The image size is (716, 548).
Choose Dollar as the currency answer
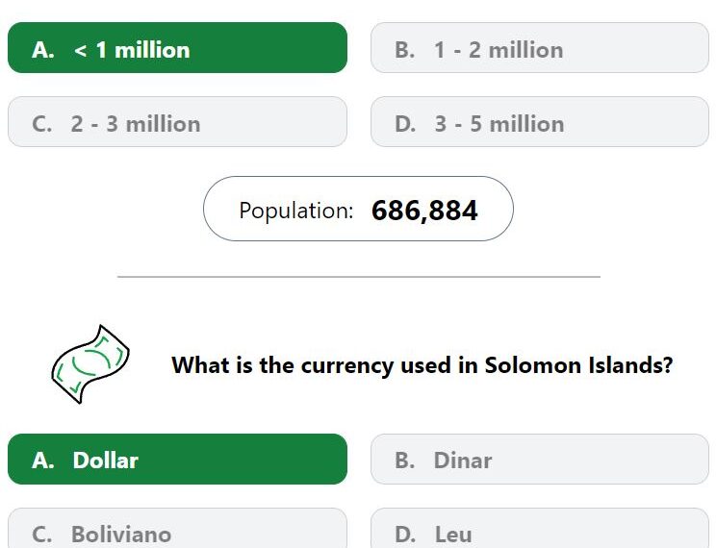tap(178, 459)
